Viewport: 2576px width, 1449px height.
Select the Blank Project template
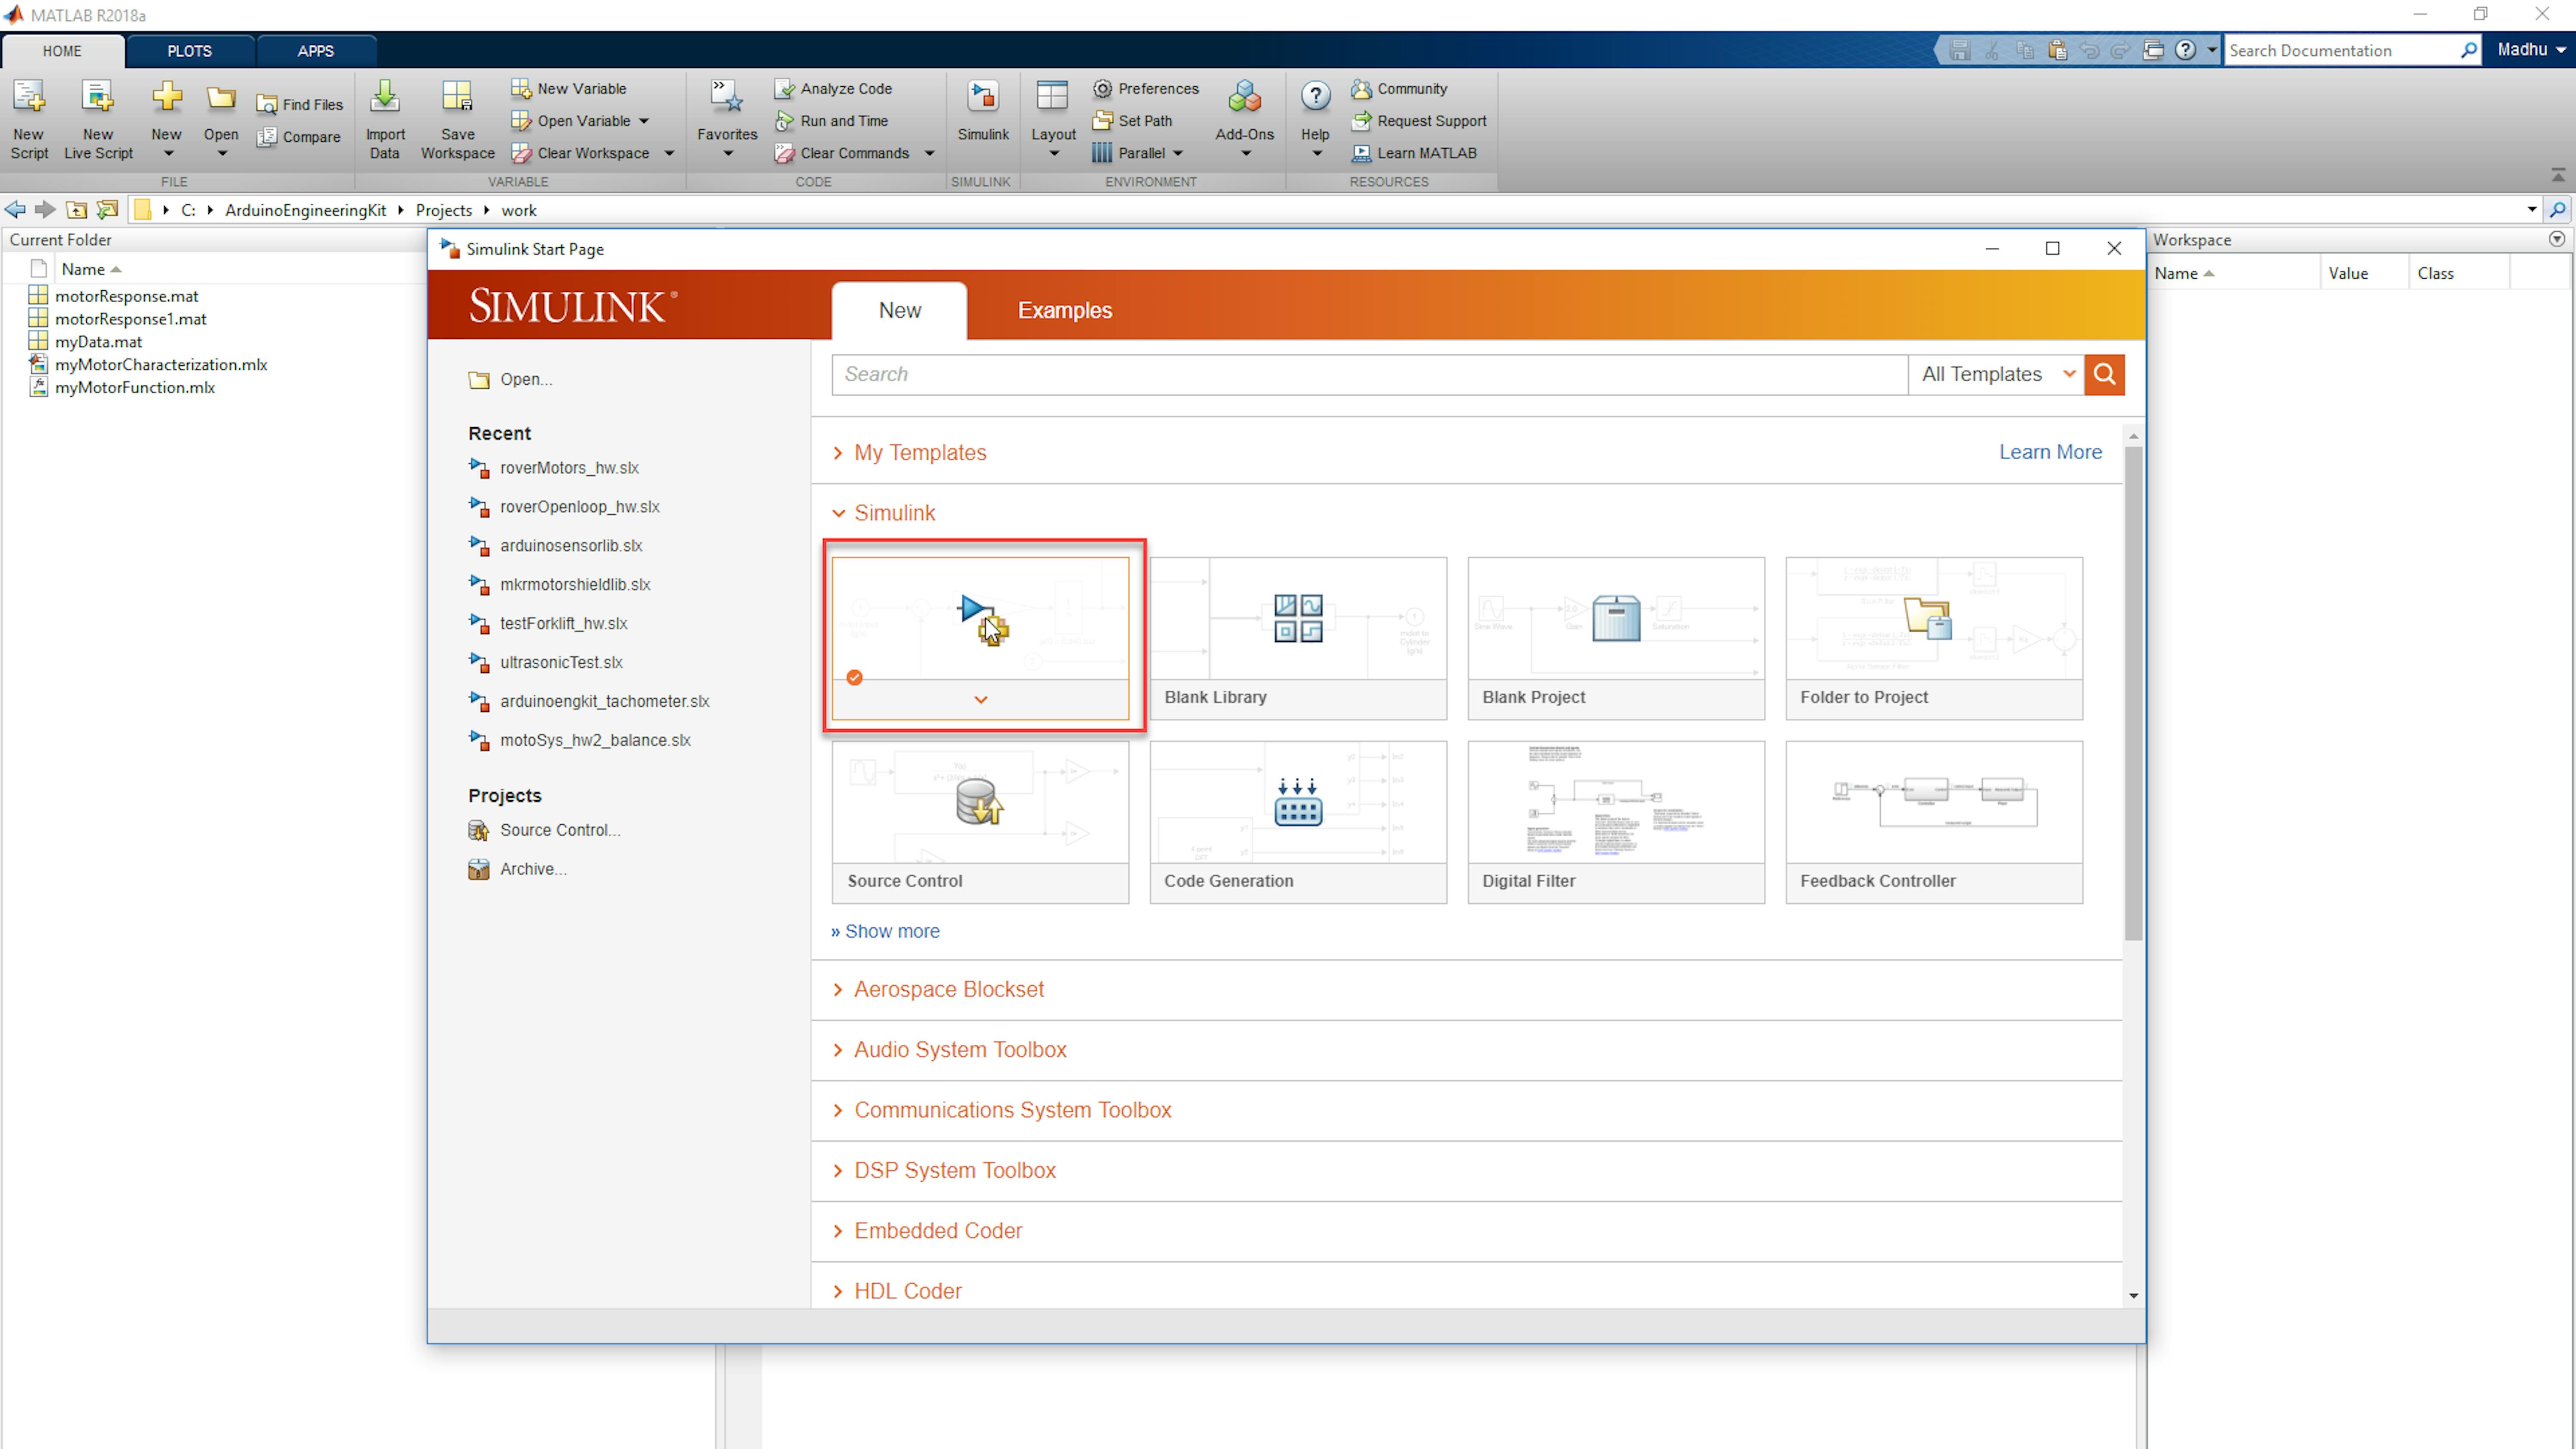(x=1616, y=638)
